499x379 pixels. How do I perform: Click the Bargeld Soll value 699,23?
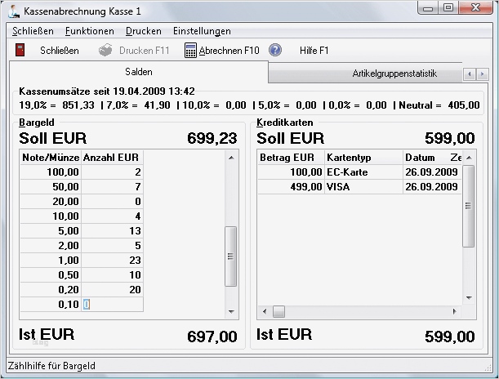212,138
